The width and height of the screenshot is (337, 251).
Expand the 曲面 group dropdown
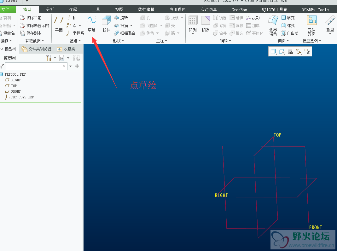283,41
